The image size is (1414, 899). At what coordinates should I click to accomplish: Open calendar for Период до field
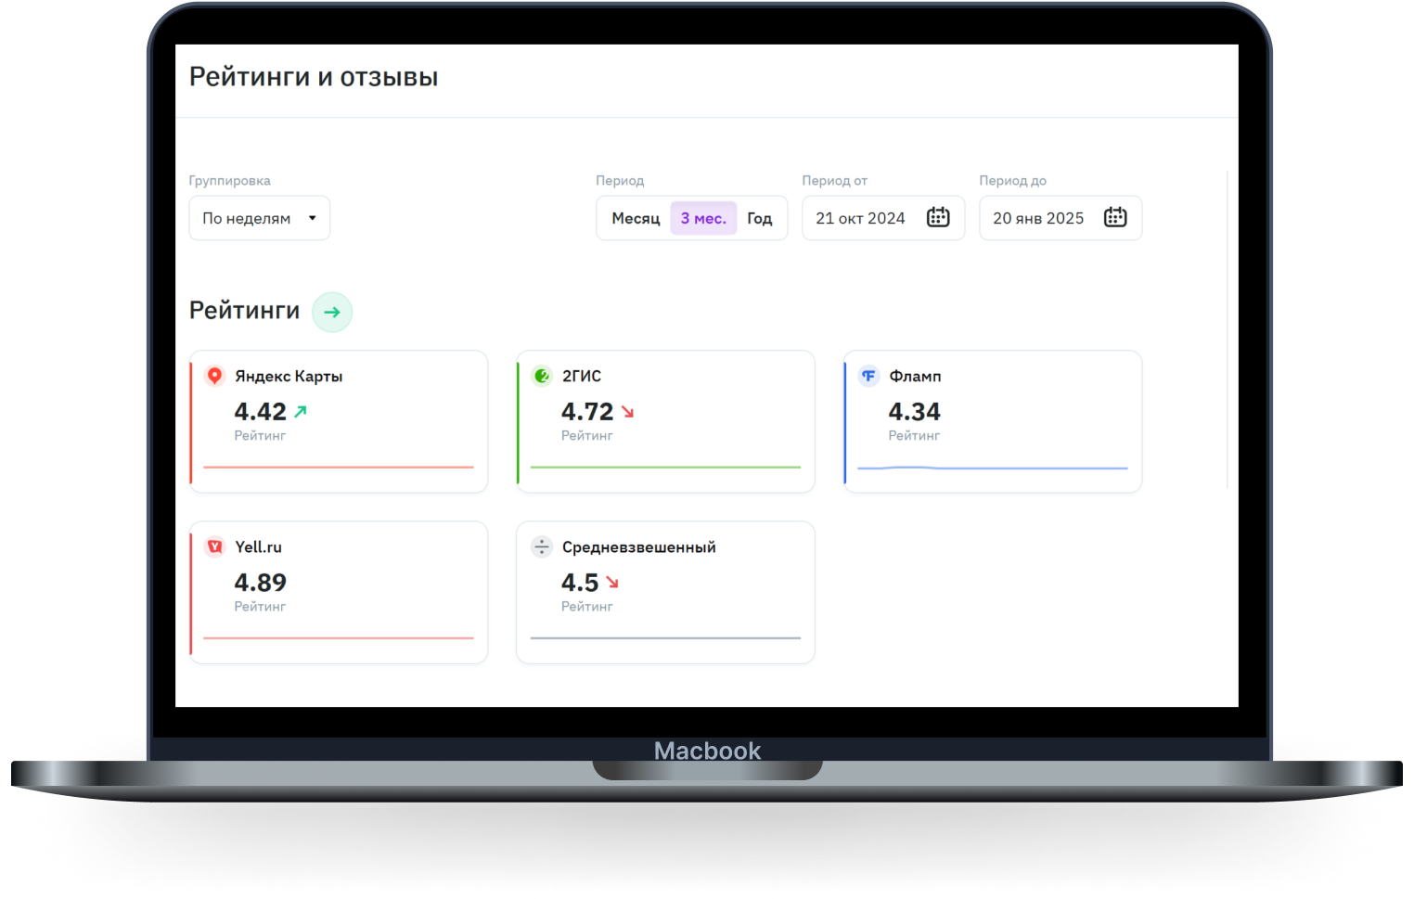pos(1115,217)
